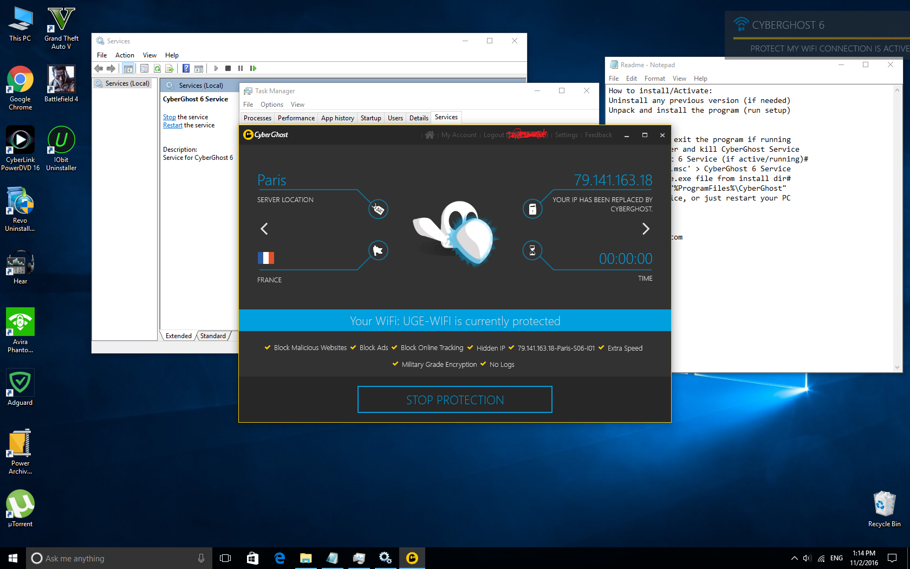This screenshot has height=569, width=910.
Task: Click the CyberGhost home icon
Action: coord(430,135)
